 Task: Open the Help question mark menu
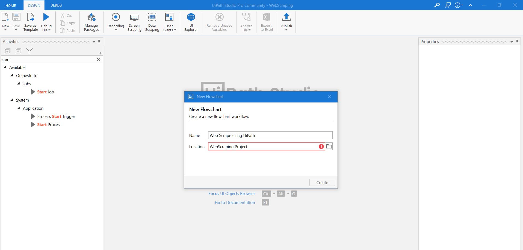tap(459, 5)
